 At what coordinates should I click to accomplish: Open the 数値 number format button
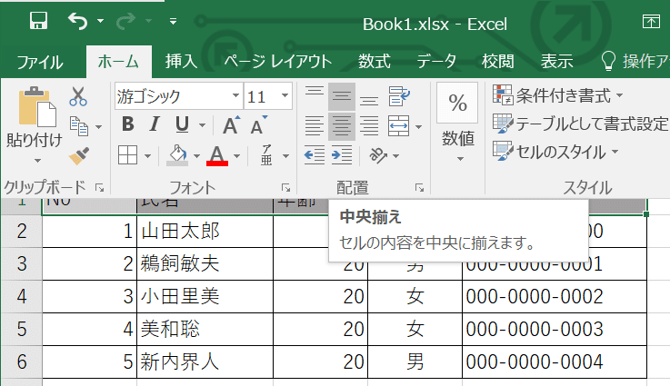pos(458,123)
